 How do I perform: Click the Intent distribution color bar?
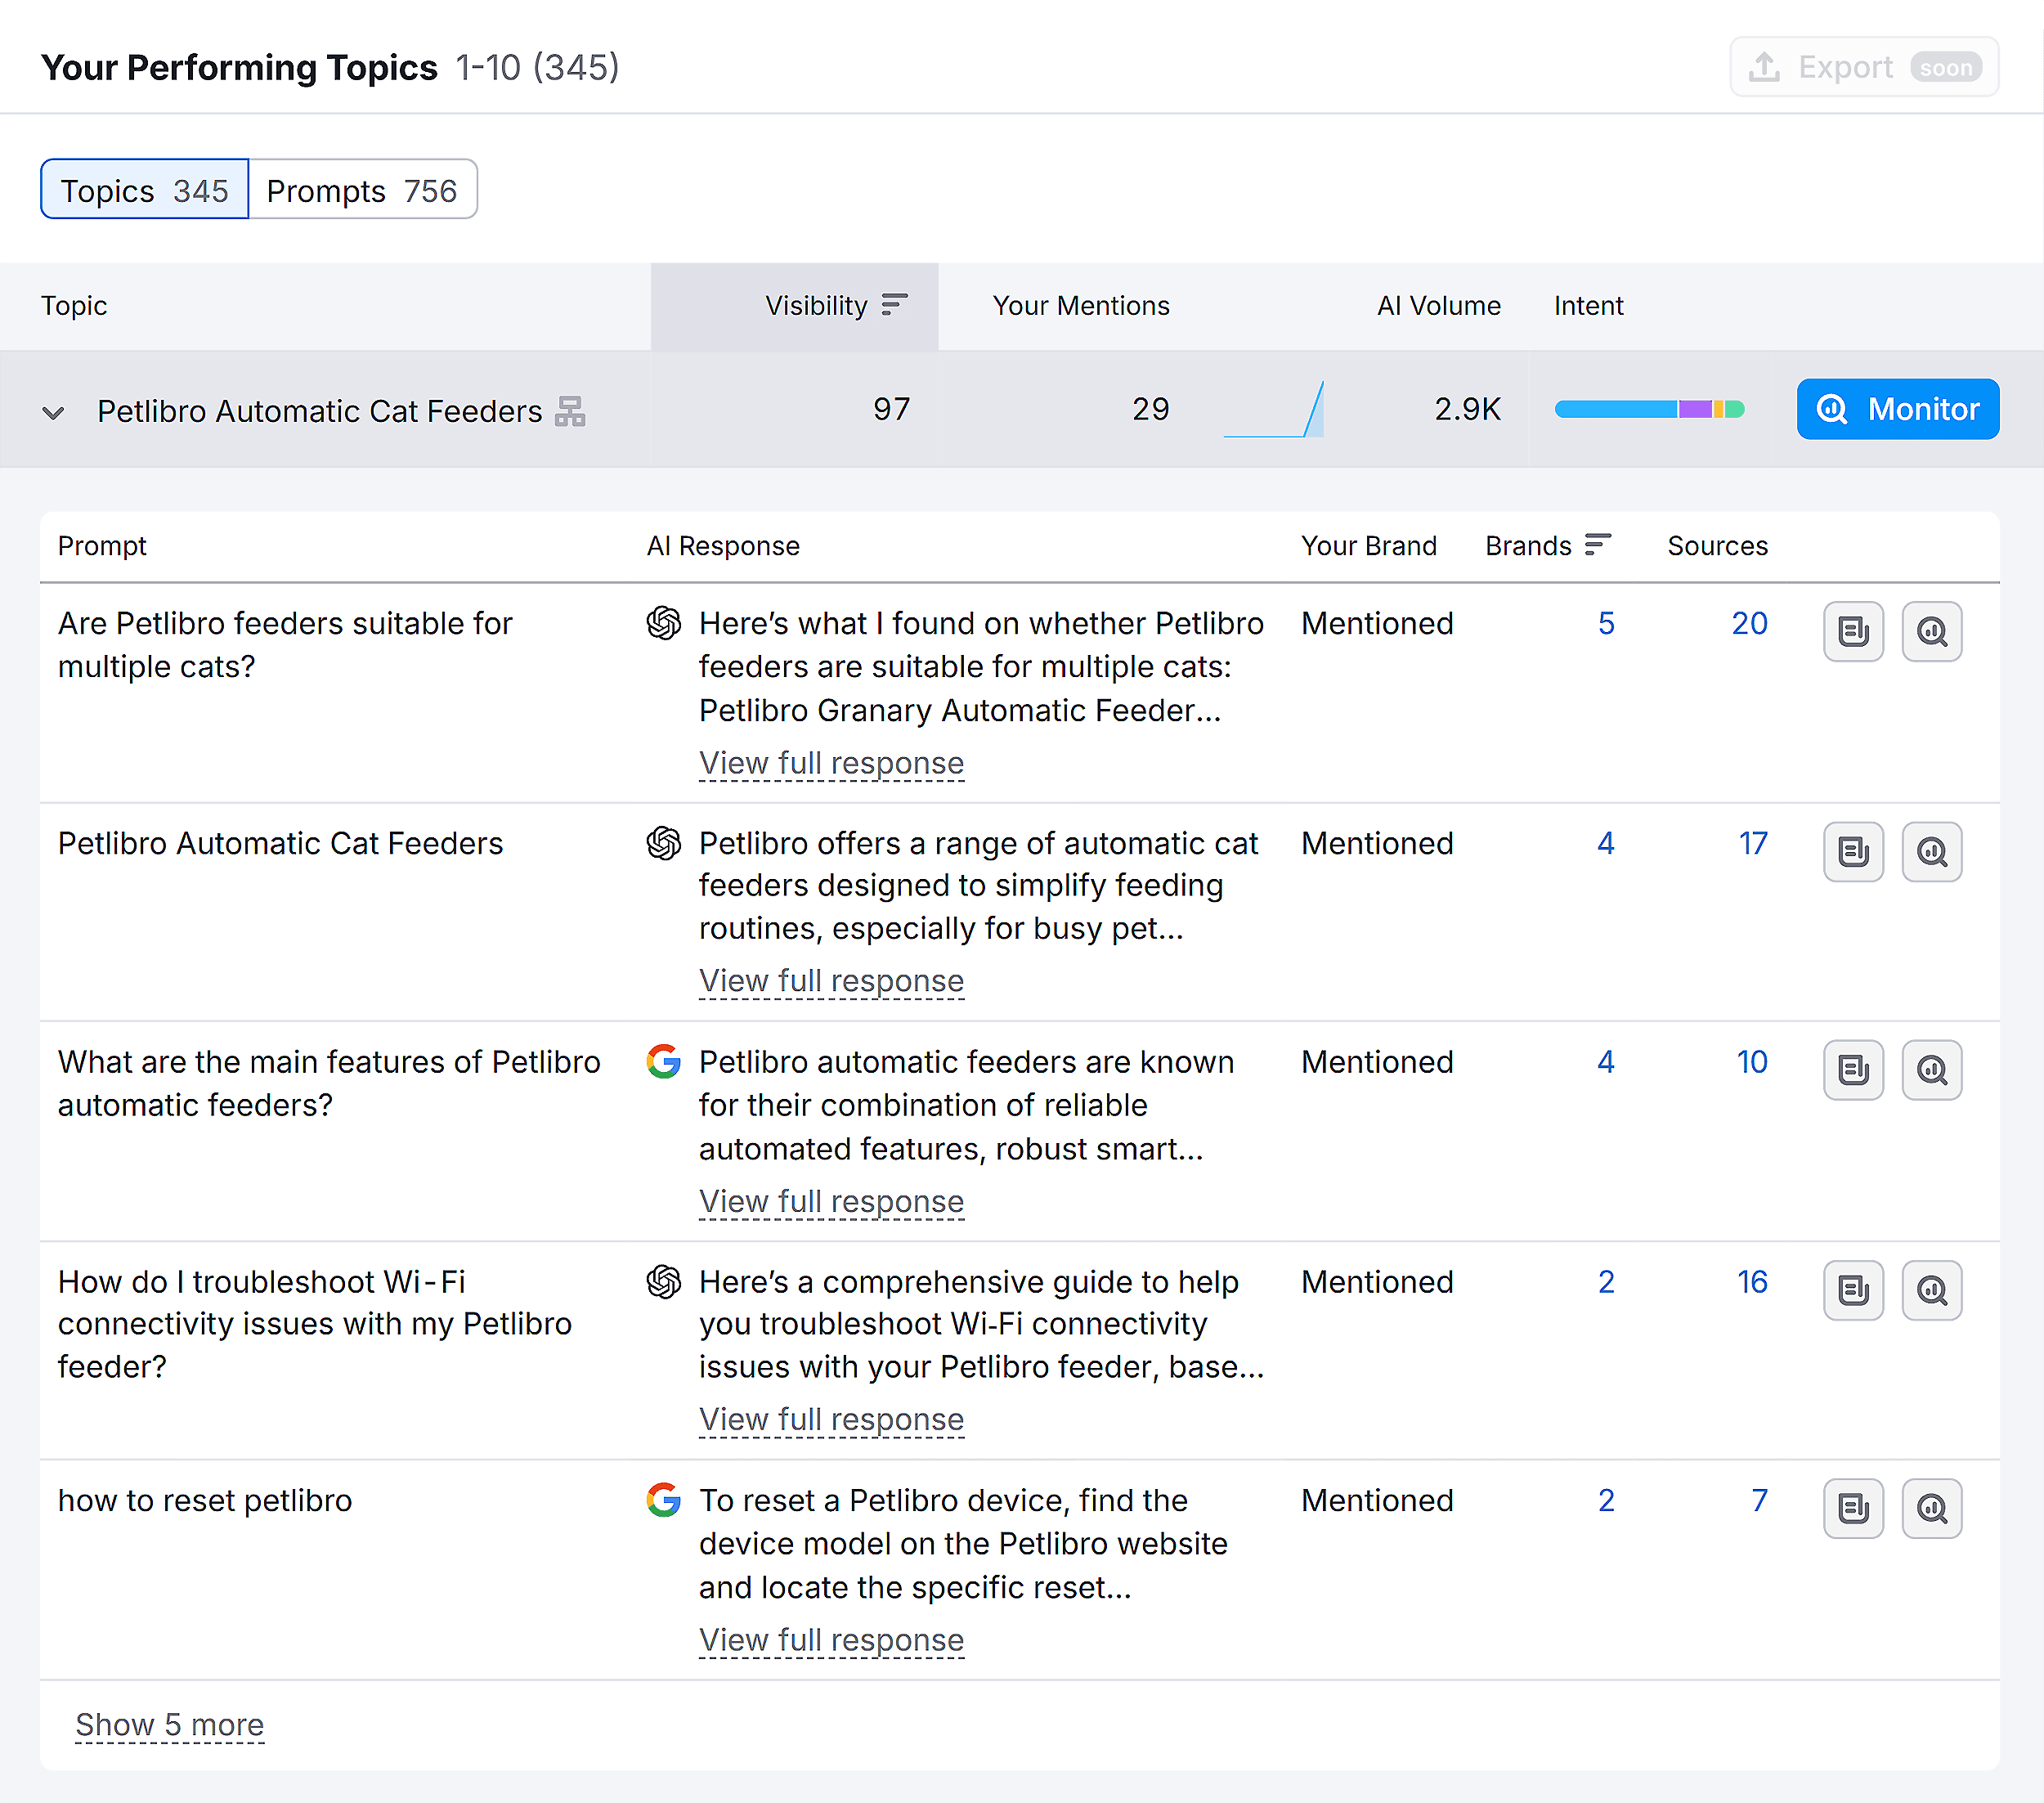pos(1650,409)
